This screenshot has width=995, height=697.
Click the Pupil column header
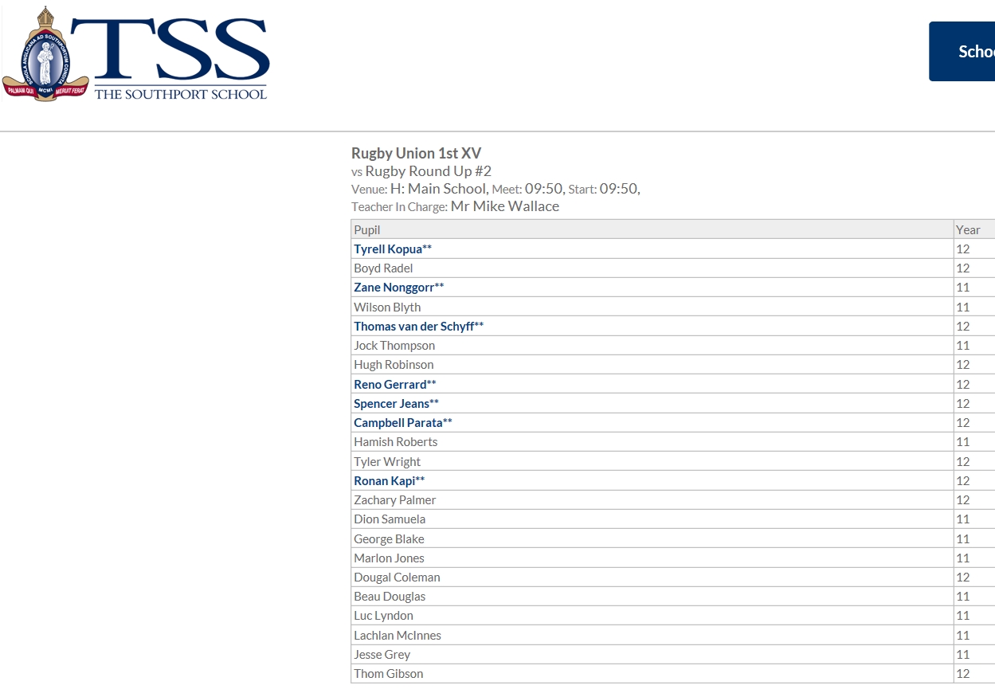367,230
